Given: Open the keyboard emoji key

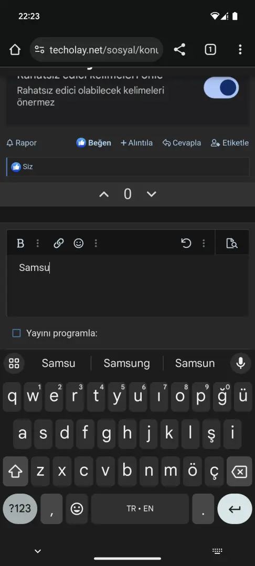Looking at the screenshot, I should [x=77, y=508].
